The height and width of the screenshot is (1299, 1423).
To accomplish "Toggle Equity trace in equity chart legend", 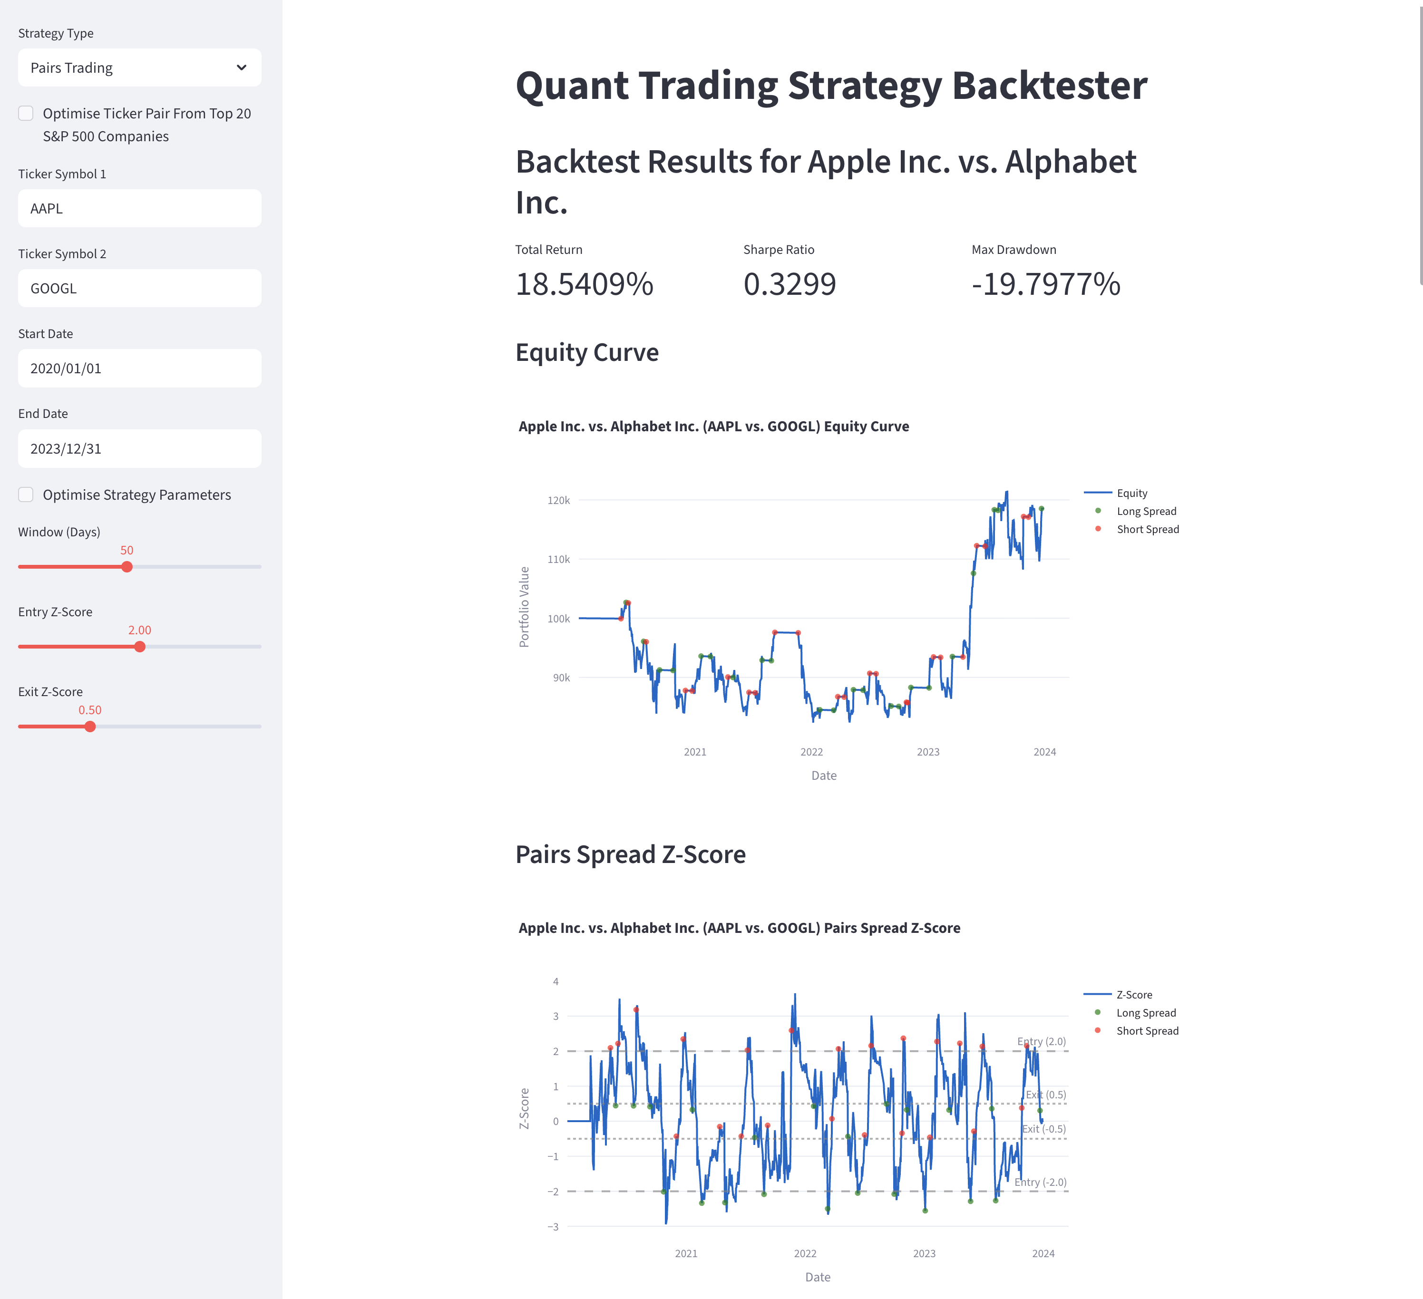I will point(1131,493).
